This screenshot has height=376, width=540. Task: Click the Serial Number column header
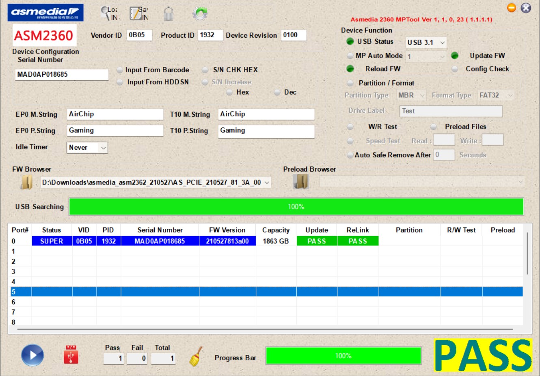click(160, 230)
